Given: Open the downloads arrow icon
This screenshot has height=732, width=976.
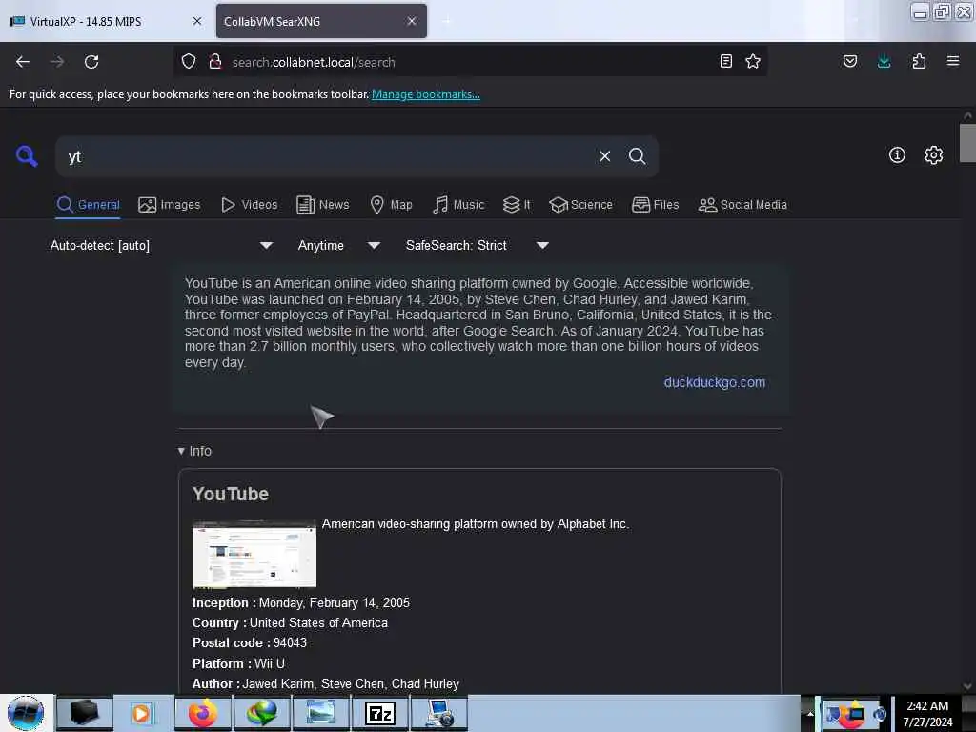Looking at the screenshot, I should [x=884, y=61].
